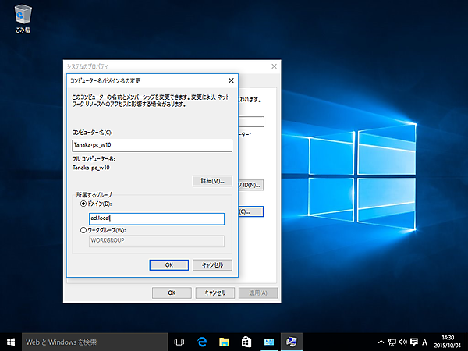
Task: Open Task View from the taskbar
Action: (x=179, y=342)
